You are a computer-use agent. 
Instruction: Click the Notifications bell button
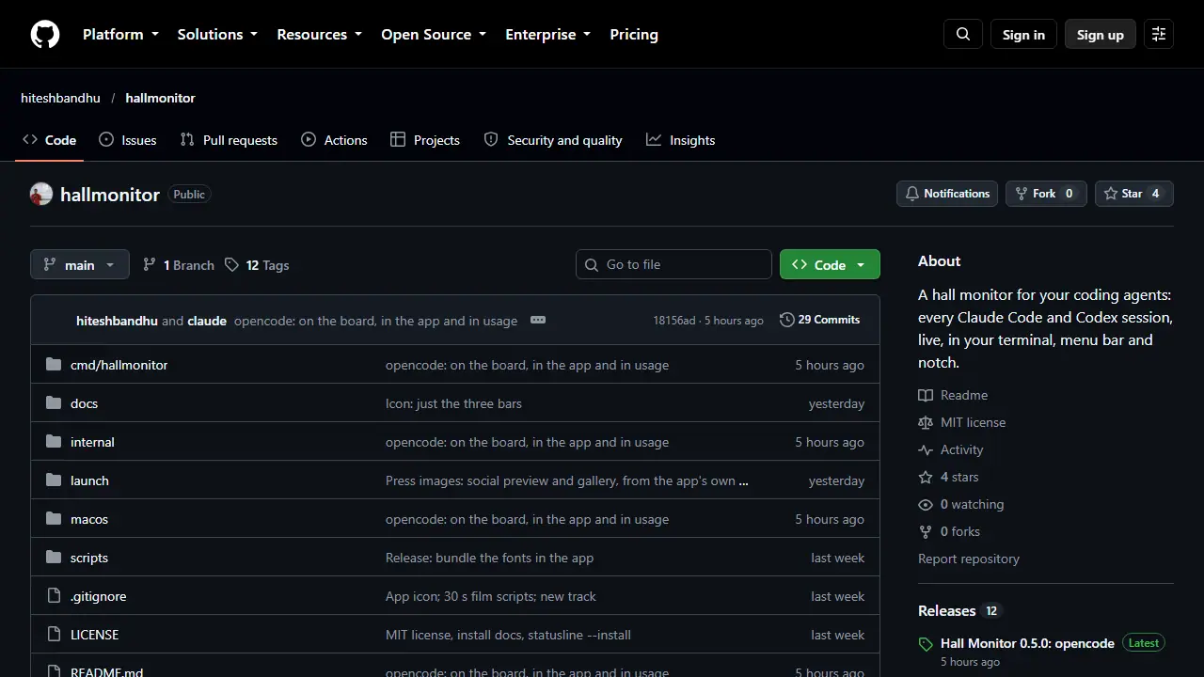point(947,194)
